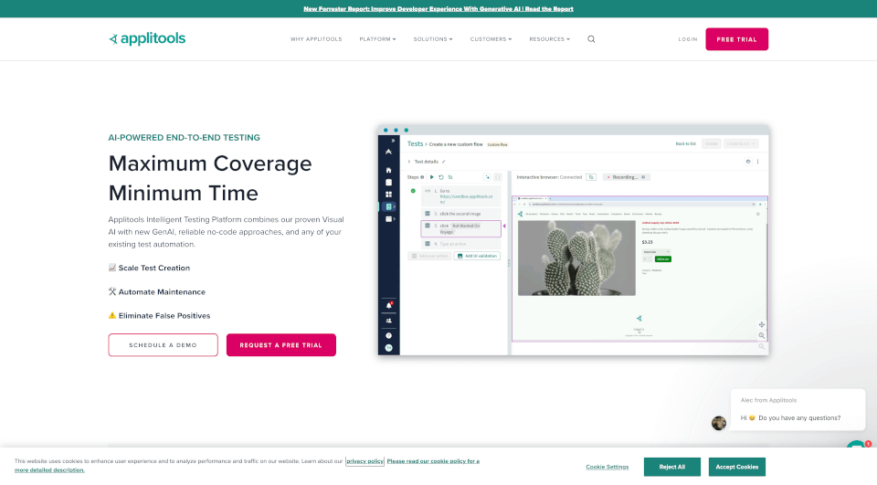Expand the Platform dropdown menu
The width and height of the screenshot is (877, 485).
(377, 39)
